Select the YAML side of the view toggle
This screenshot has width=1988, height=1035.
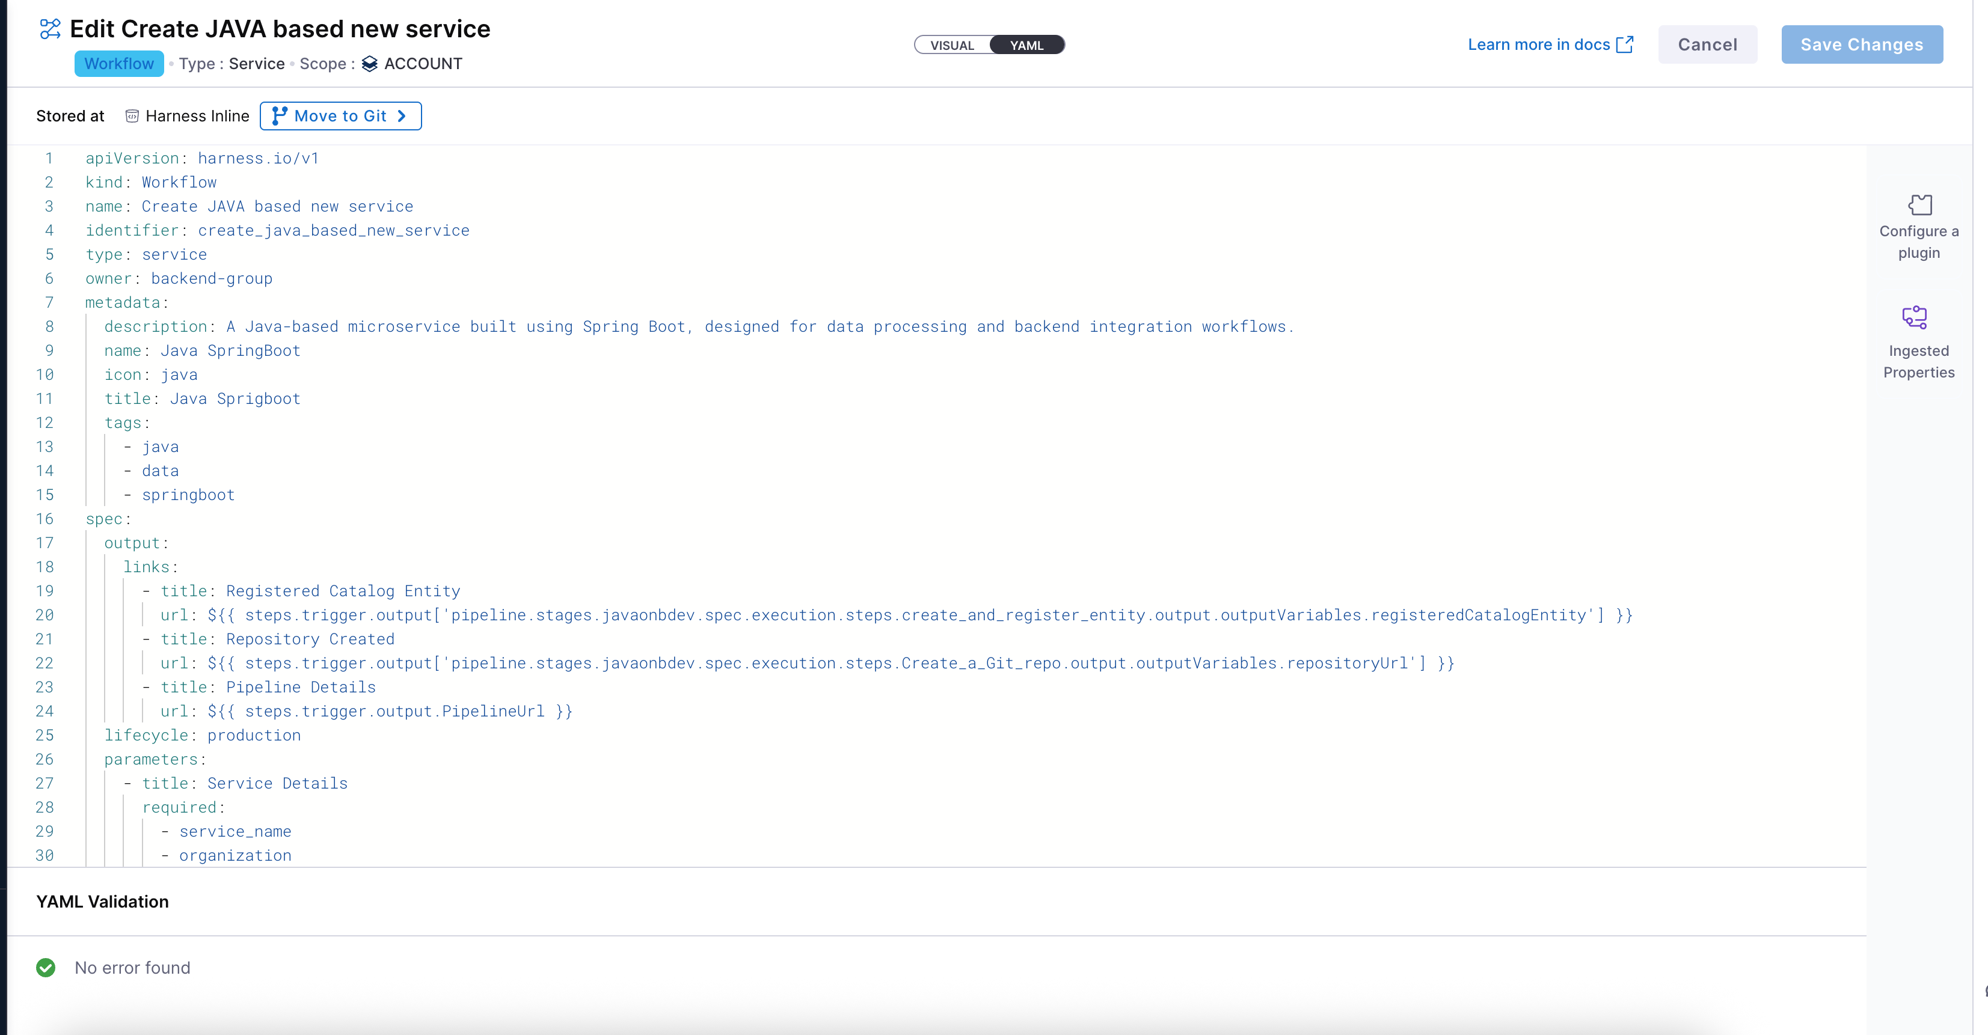pos(1026,44)
